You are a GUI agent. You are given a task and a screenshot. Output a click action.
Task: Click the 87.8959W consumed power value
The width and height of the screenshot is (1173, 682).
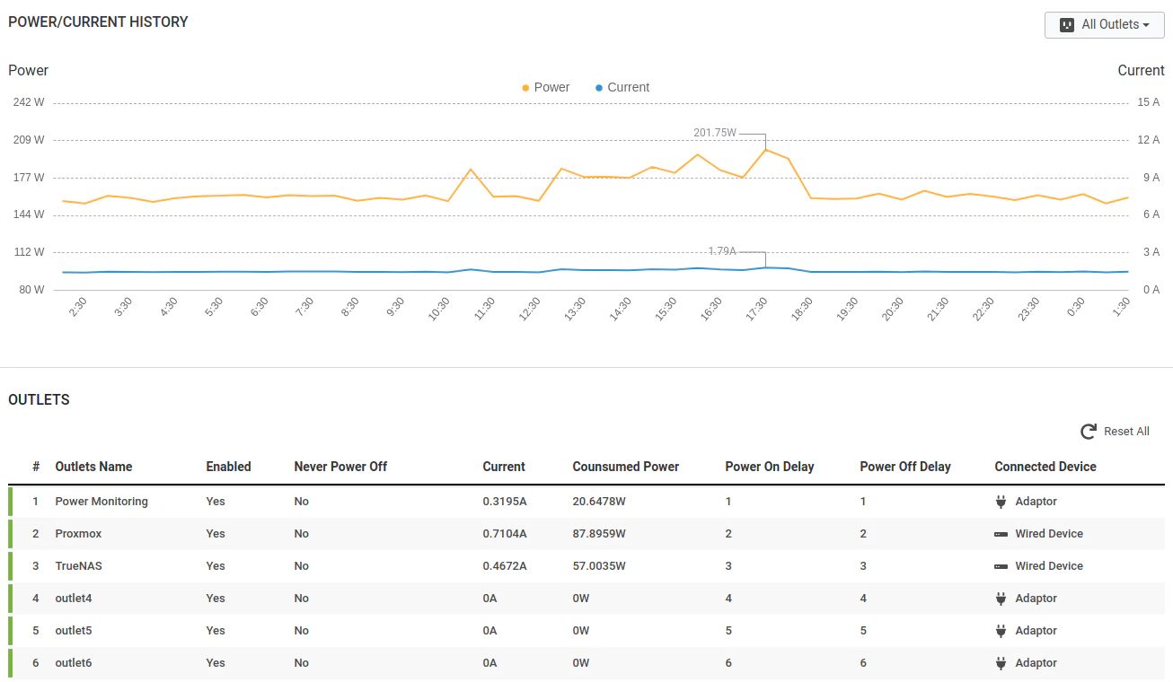pyautogui.click(x=599, y=534)
